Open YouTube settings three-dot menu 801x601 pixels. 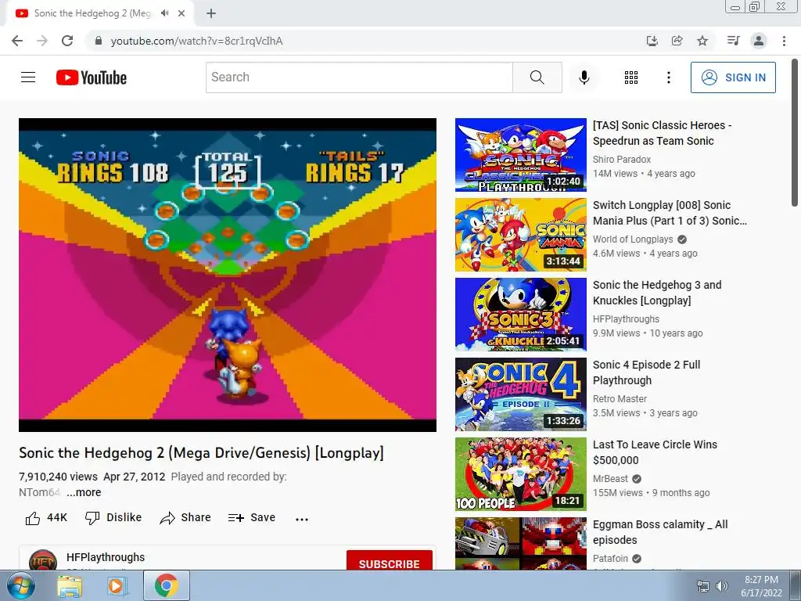pyautogui.click(x=668, y=77)
